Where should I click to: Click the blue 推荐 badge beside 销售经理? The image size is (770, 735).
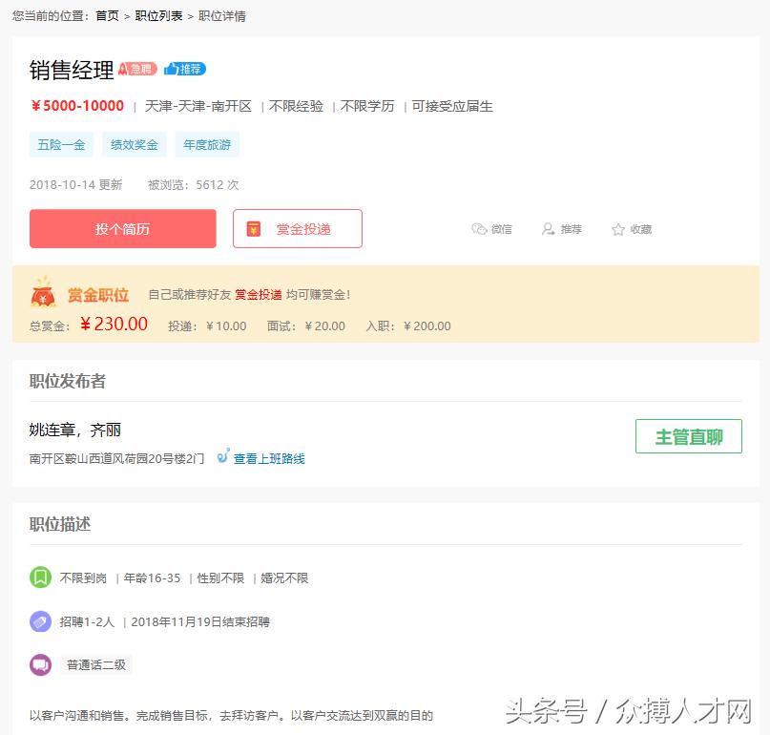pyautogui.click(x=183, y=68)
